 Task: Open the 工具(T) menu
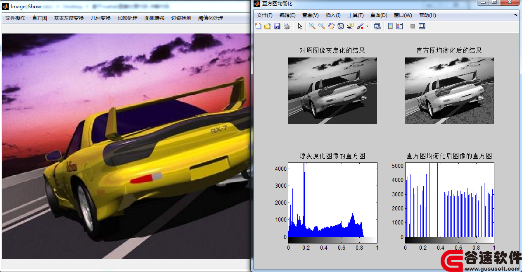(356, 15)
